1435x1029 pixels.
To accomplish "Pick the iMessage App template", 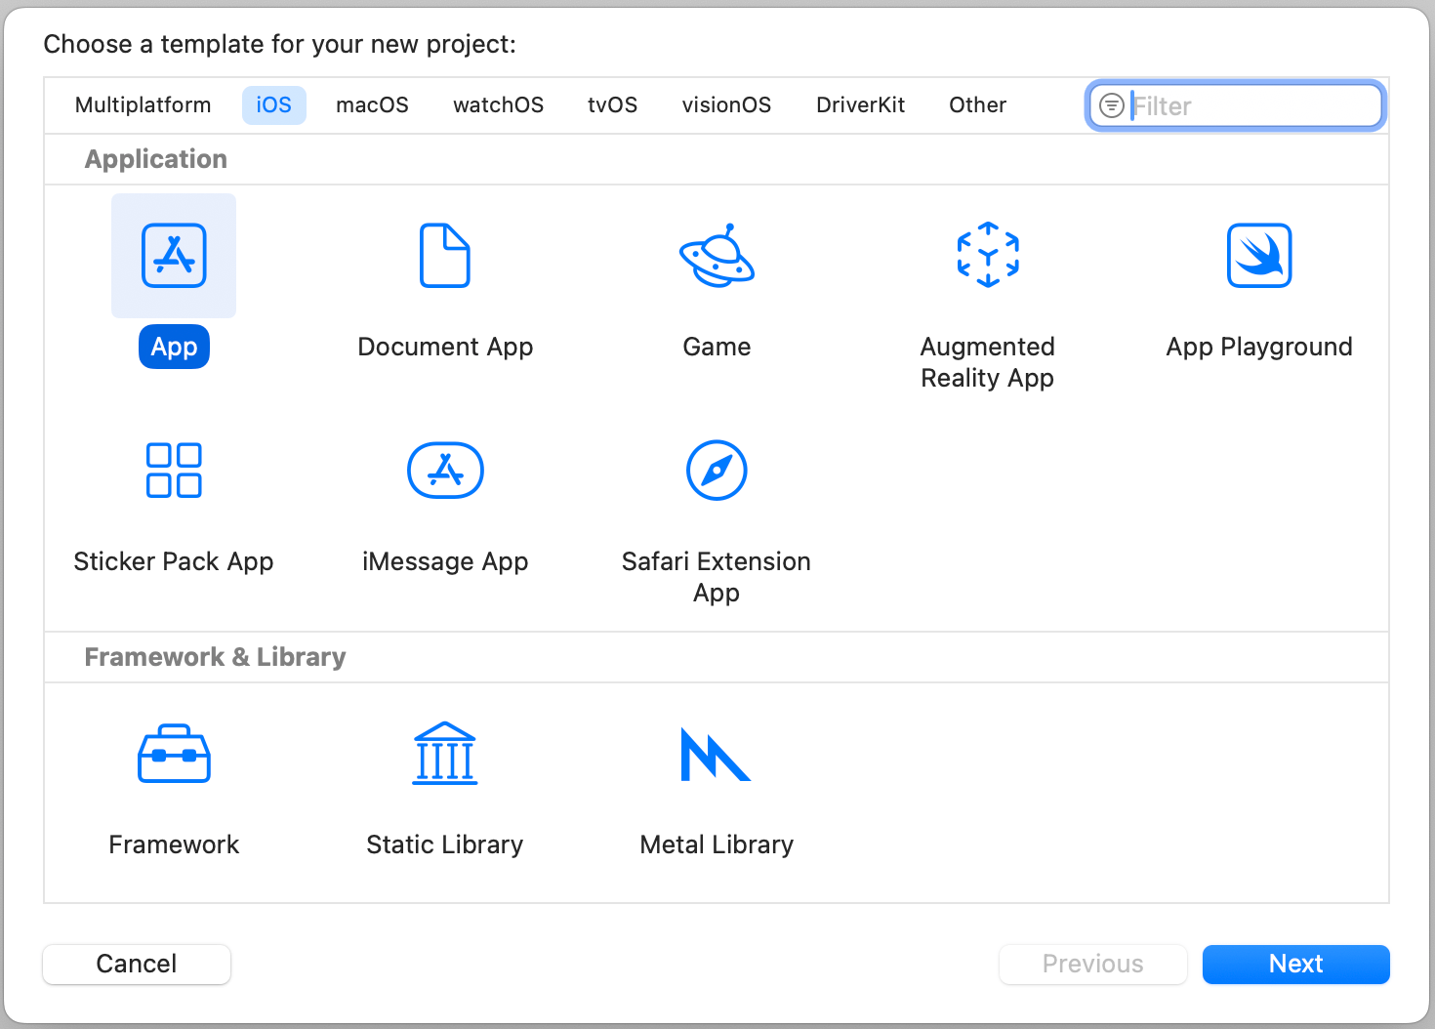I will pyautogui.click(x=445, y=471).
